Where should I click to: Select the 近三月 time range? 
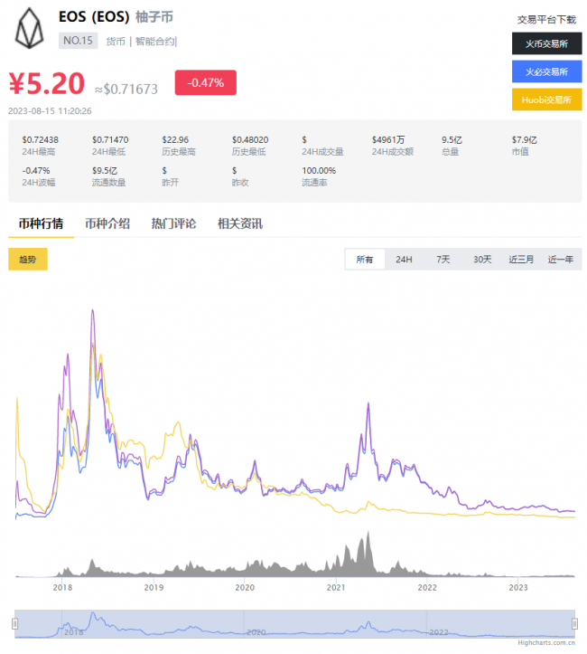click(x=521, y=260)
